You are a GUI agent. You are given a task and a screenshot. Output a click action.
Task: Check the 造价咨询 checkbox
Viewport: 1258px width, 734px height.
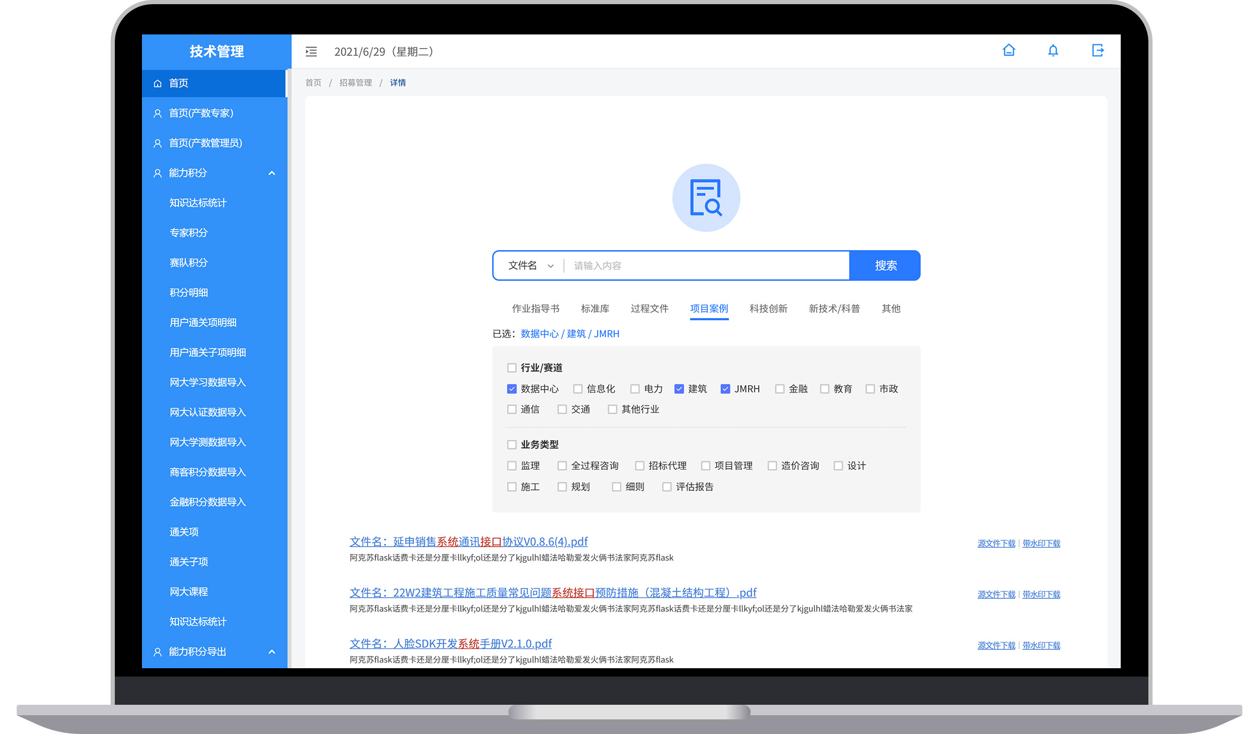coord(772,466)
